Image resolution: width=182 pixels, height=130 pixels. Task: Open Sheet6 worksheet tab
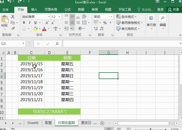(x=33, y=123)
